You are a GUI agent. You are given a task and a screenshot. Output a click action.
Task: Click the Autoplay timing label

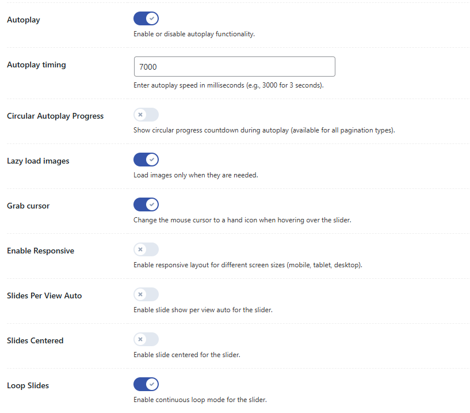tap(36, 65)
